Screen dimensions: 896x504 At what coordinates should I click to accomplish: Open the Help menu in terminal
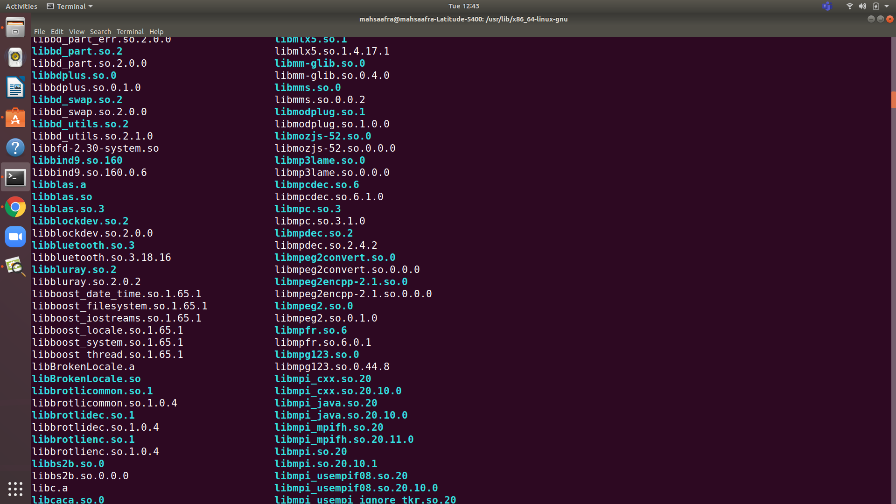pyautogui.click(x=156, y=32)
